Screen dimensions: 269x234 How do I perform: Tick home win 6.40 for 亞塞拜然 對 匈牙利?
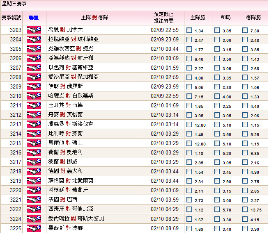click(x=189, y=58)
